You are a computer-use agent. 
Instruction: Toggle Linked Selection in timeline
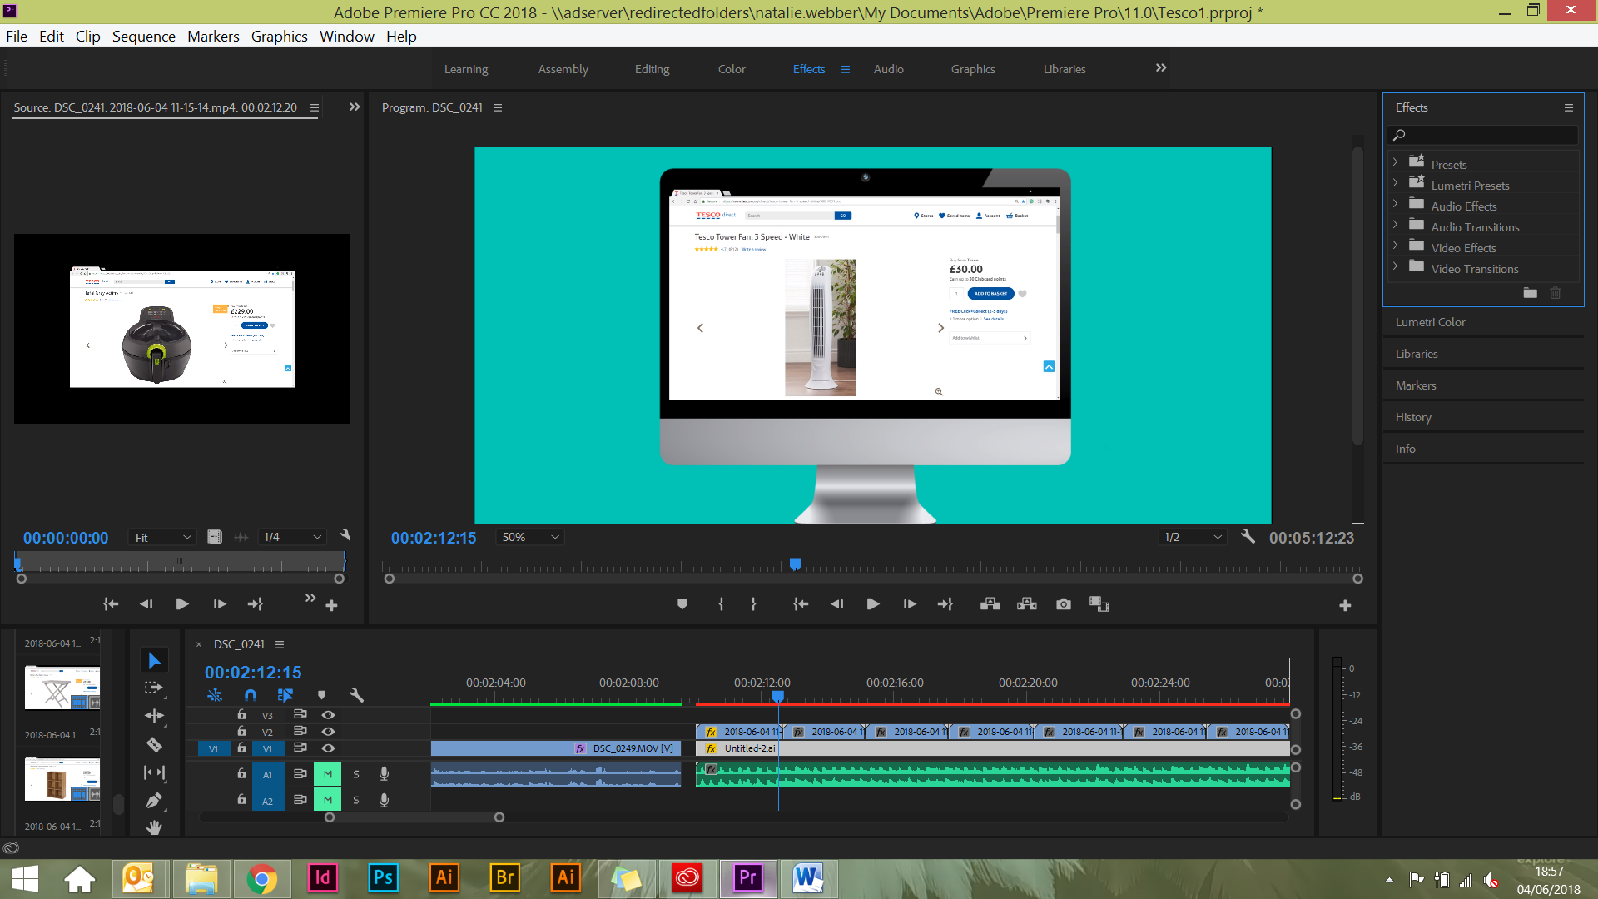pos(285,695)
